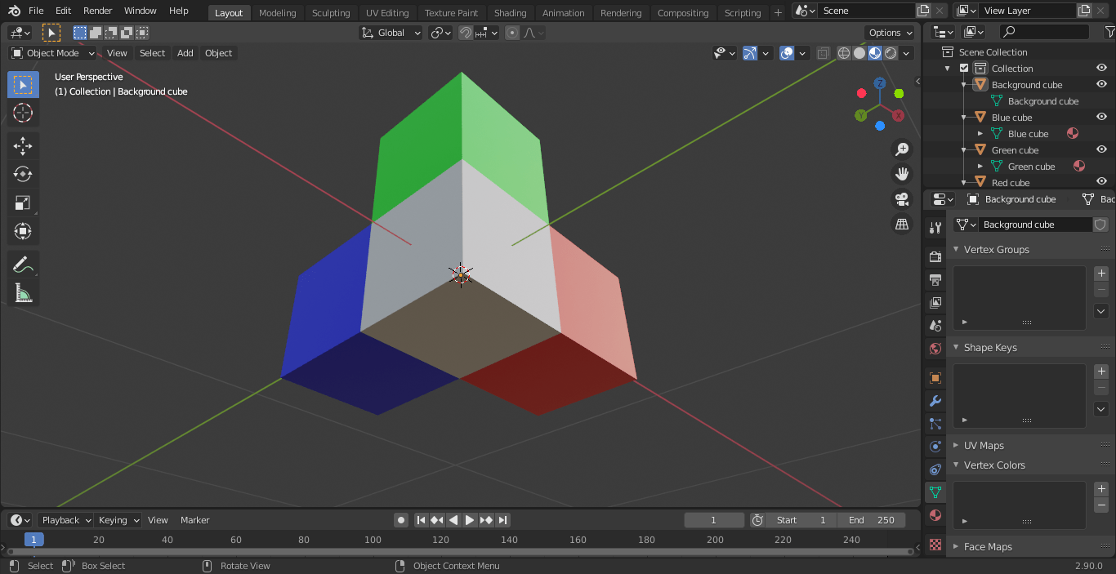
Task: Expand the UV Maps panel
Action: coord(984,446)
